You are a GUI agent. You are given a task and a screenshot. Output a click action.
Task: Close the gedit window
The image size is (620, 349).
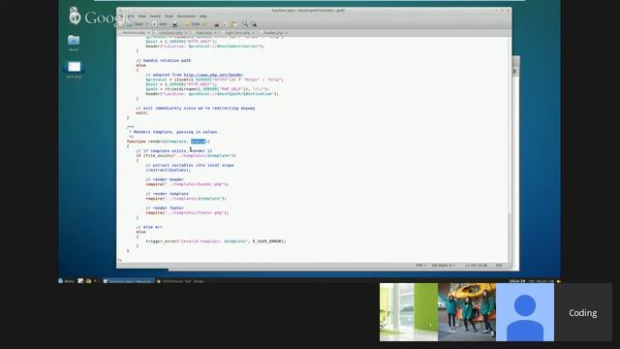pyautogui.click(x=508, y=11)
